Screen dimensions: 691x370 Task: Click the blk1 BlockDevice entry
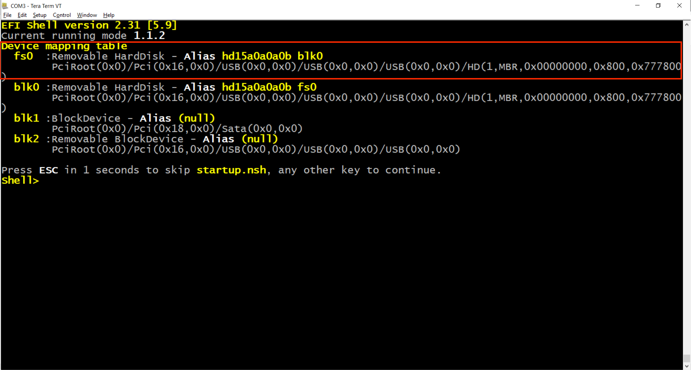[x=158, y=123]
